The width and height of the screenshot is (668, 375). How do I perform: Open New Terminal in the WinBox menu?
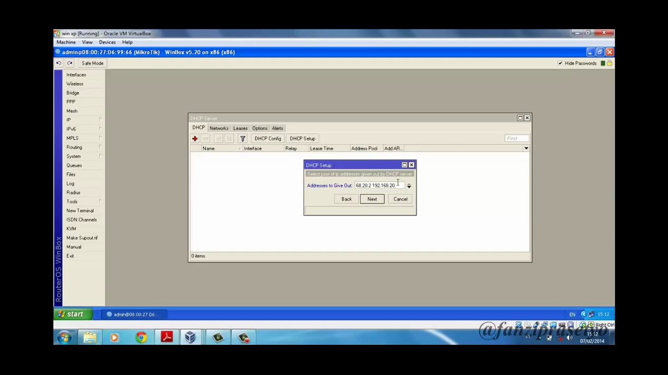(80, 211)
